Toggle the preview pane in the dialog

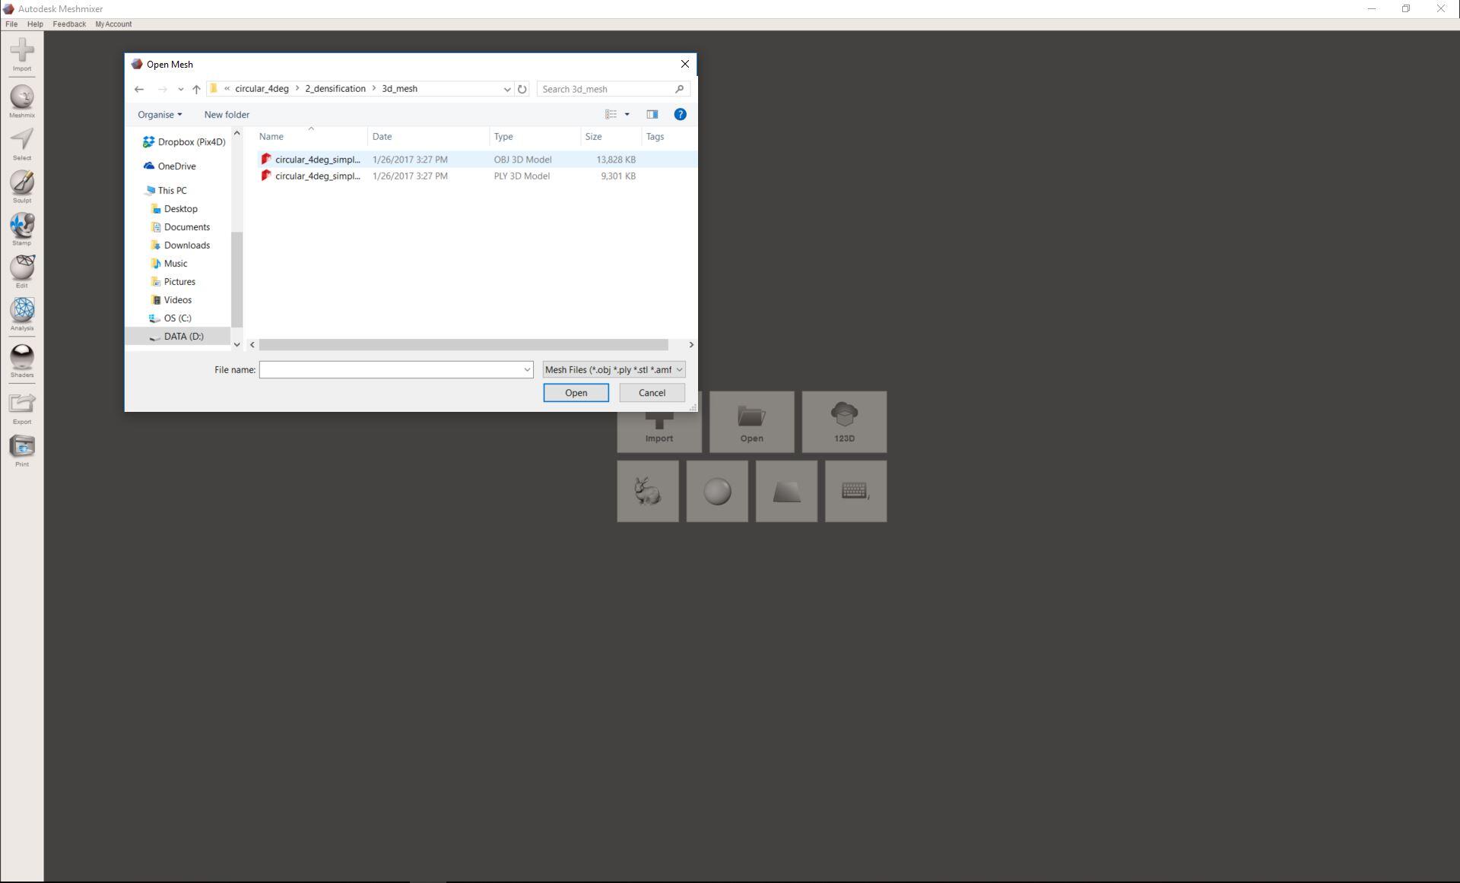pyautogui.click(x=652, y=115)
